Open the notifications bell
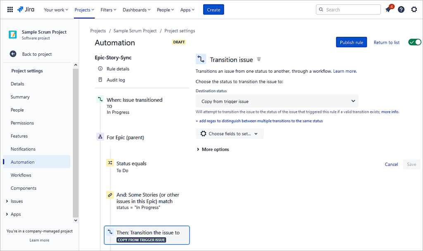 coord(388,10)
